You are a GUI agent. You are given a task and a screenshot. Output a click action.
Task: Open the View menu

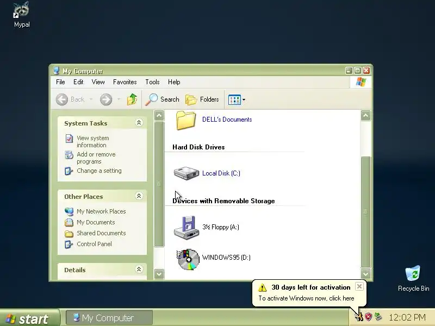click(98, 82)
